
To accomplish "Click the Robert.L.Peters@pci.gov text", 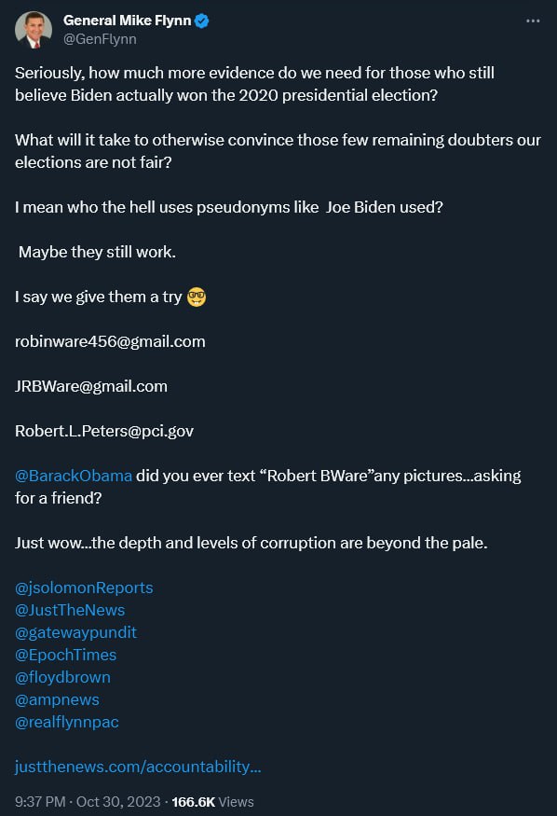I will pos(104,431).
